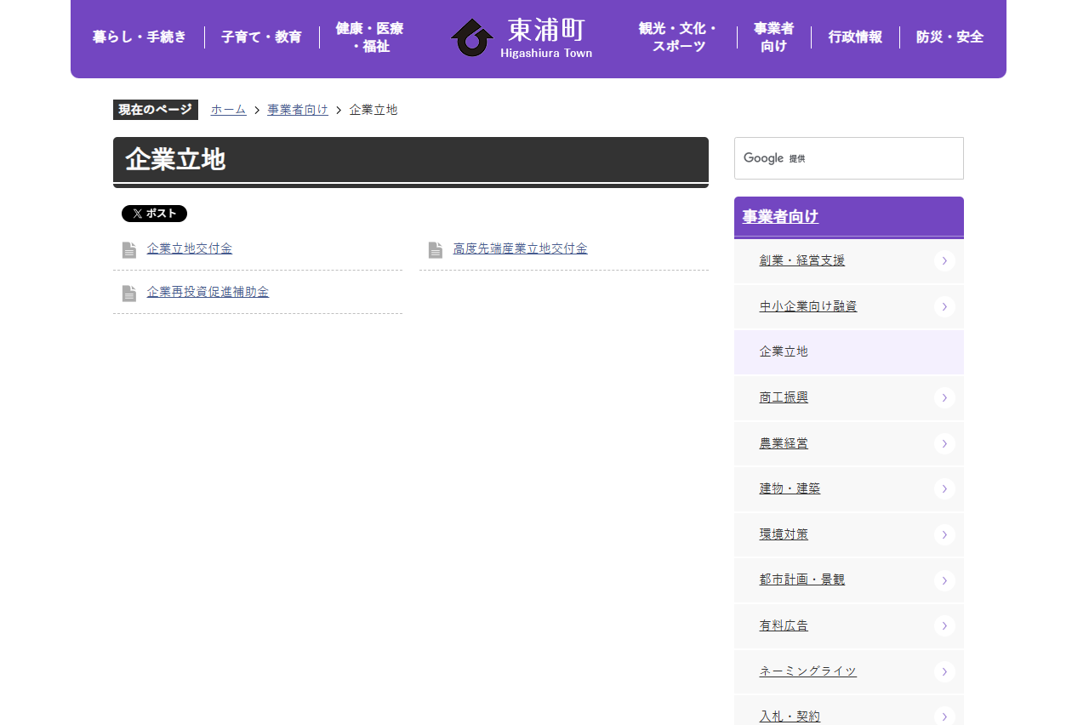Click chevron arrow on 建物・建築 row

[944, 489]
